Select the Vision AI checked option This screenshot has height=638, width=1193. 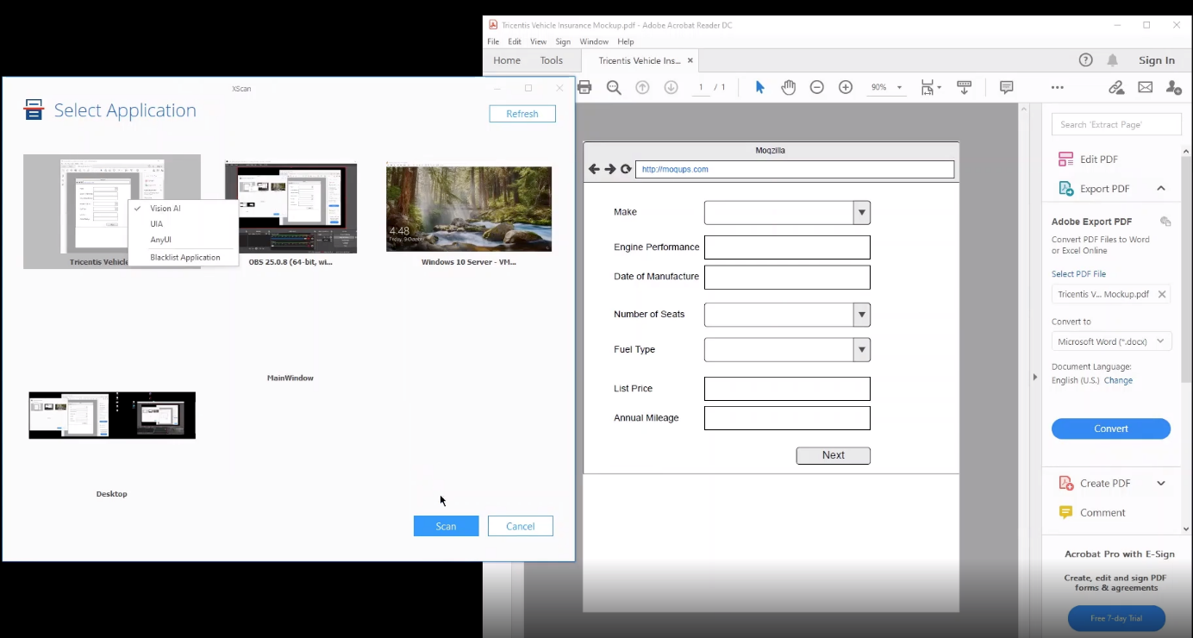click(x=166, y=209)
